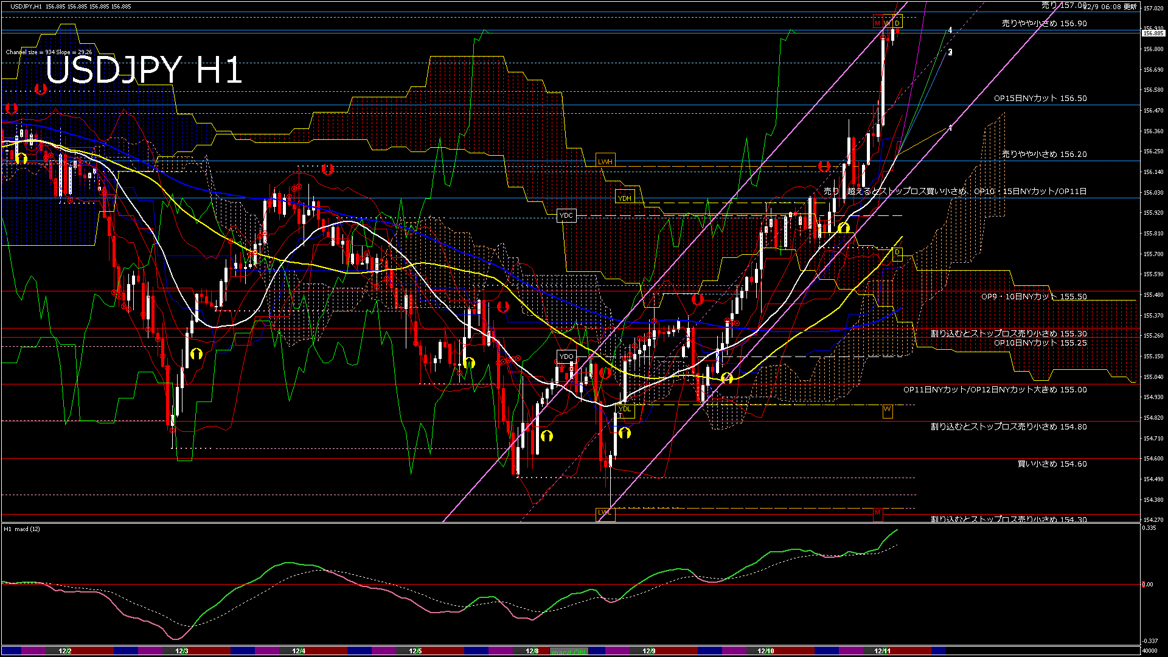
Task: Click the red Ω signal marker near 155.48
Action: pyautogui.click(x=699, y=298)
